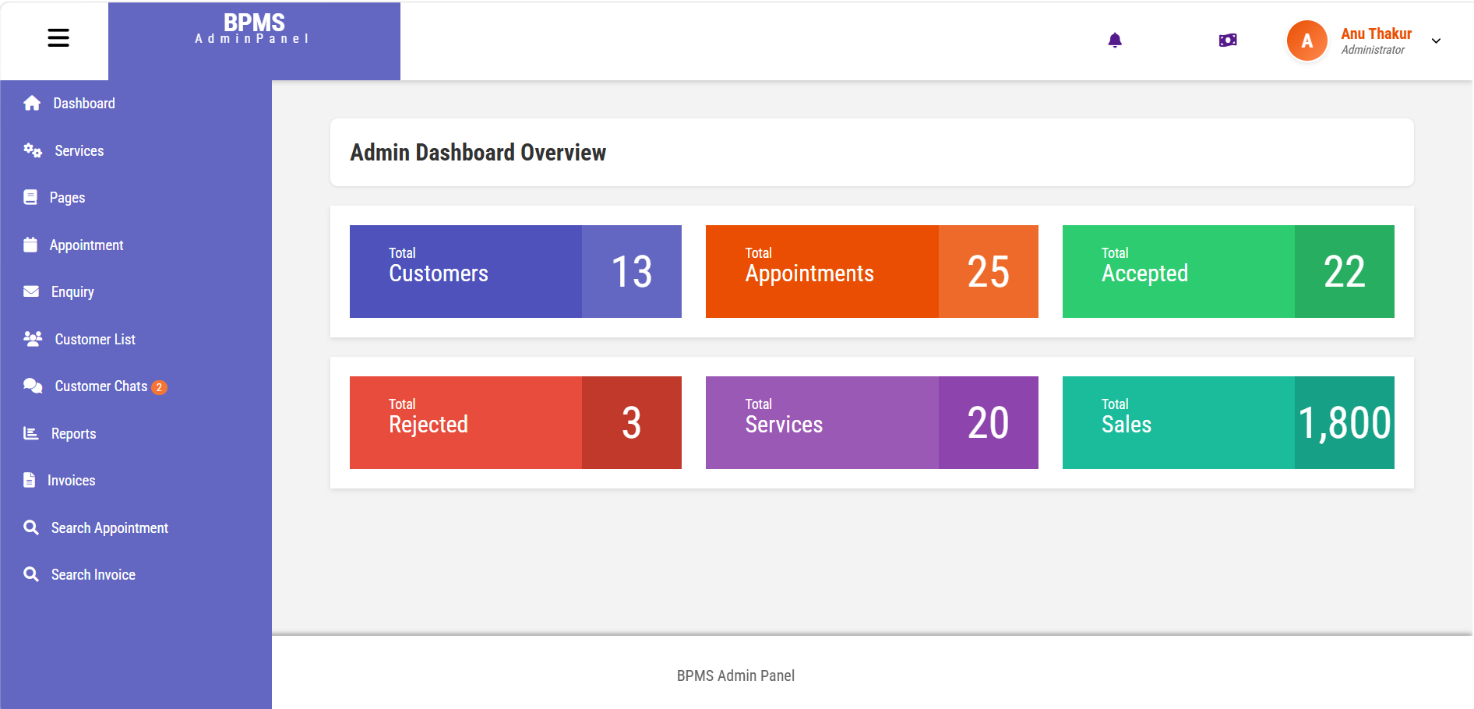
Task: Open the Total Customers card
Action: tap(516, 271)
